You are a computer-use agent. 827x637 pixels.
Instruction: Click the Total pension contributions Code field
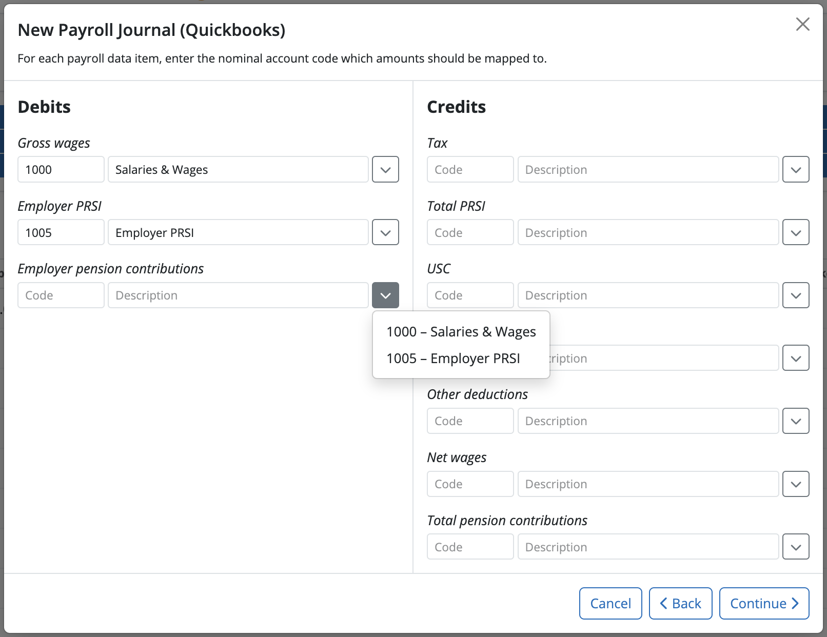pos(469,547)
